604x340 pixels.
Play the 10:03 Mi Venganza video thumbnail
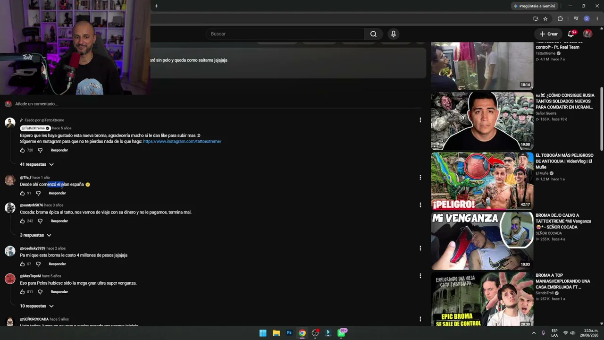pyautogui.click(x=482, y=241)
